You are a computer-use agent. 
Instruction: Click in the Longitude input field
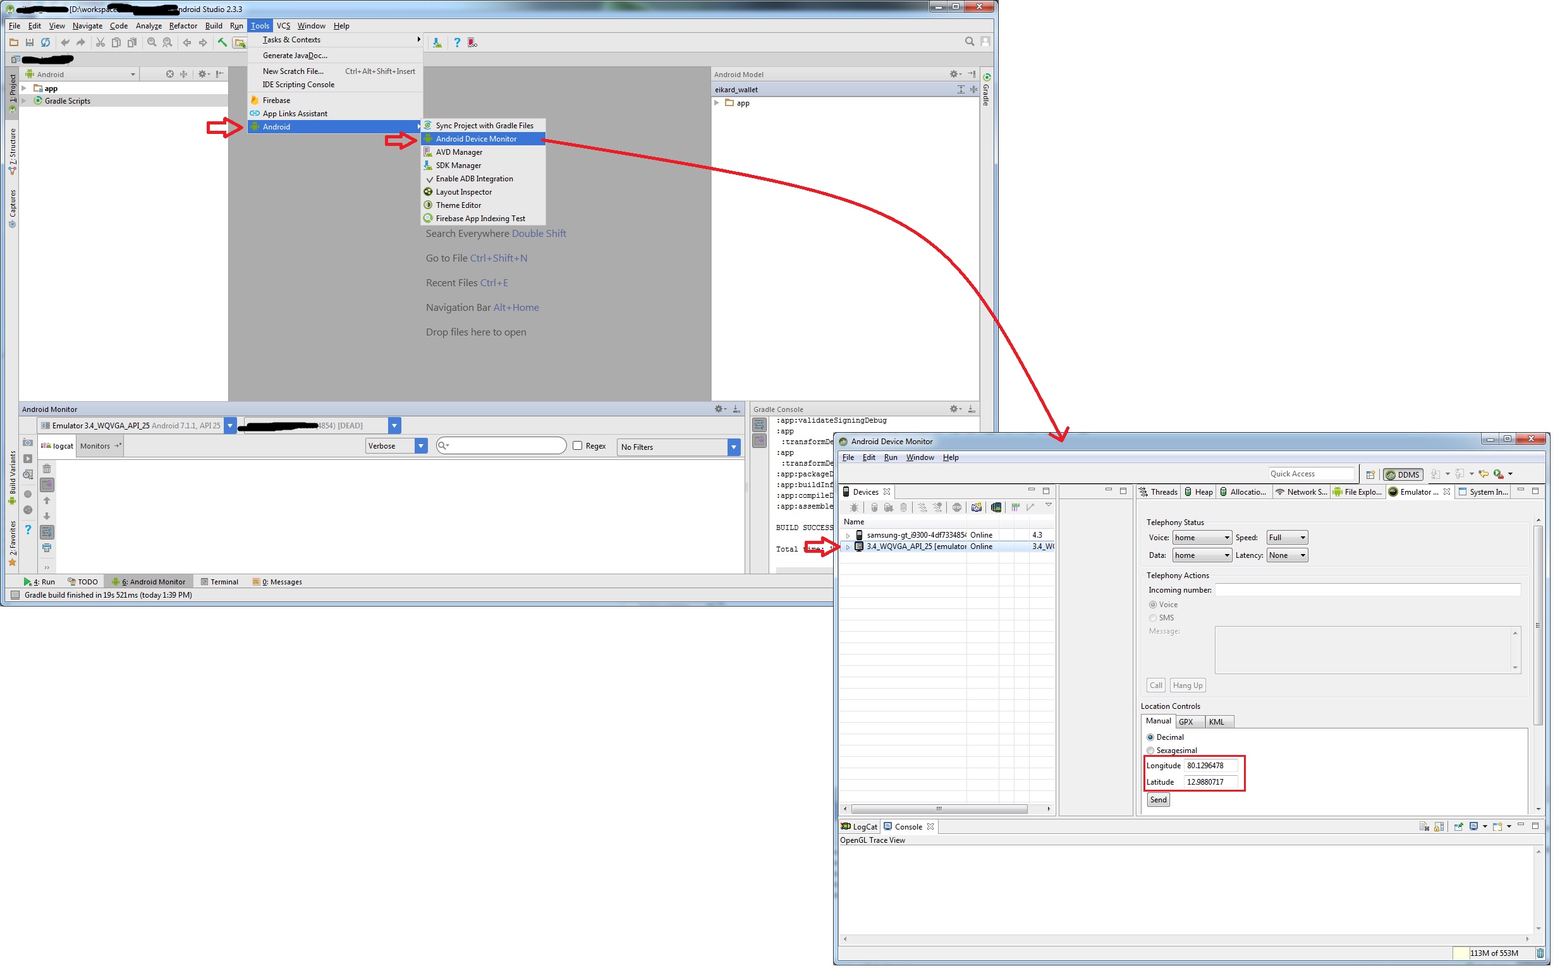(x=1211, y=765)
